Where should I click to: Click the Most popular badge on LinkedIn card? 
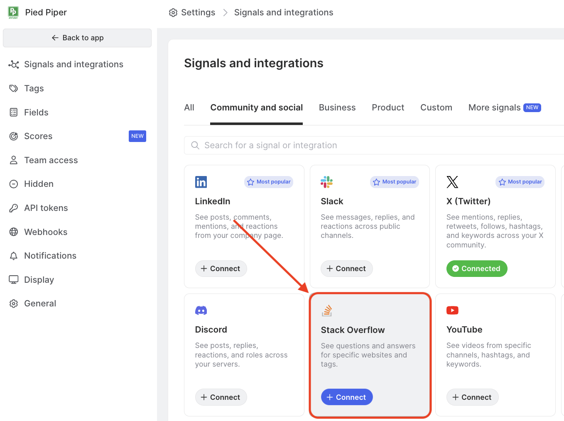269,182
